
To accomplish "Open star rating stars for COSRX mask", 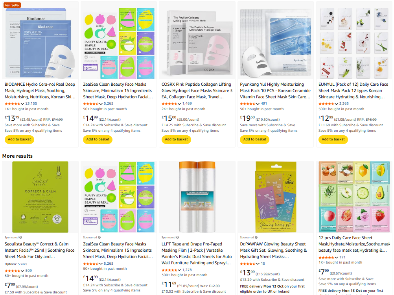I will [x=169, y=103].
